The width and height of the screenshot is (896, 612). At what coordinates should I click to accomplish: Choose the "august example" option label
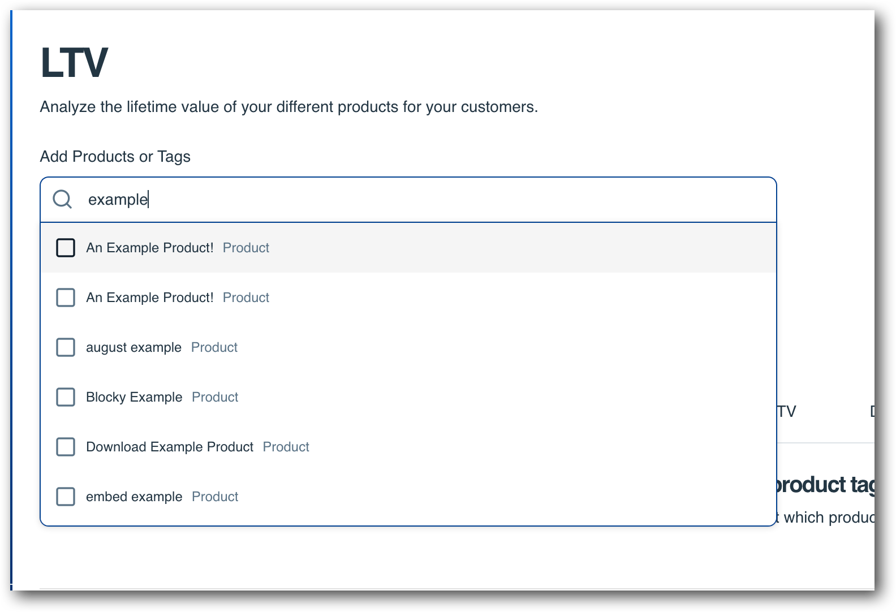133,347
